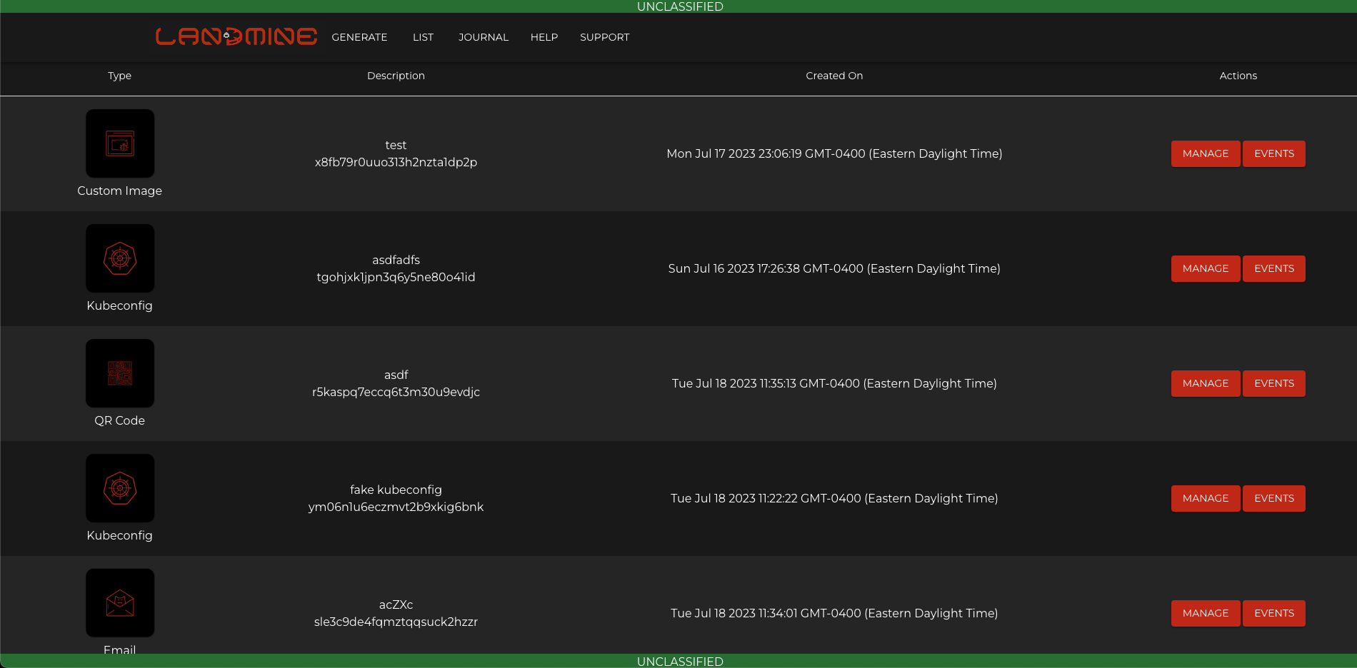Navigate to the HELP page
This screenshot has width=1357, height=668.
pyautogui.click(x=544, y=37)
